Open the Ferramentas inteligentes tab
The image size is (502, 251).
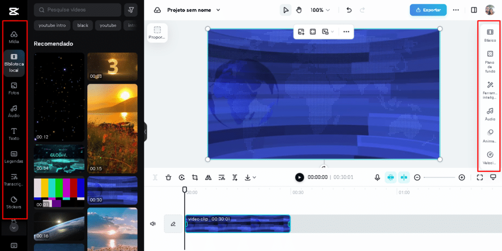pyautogui.click(x=490, y=90)
